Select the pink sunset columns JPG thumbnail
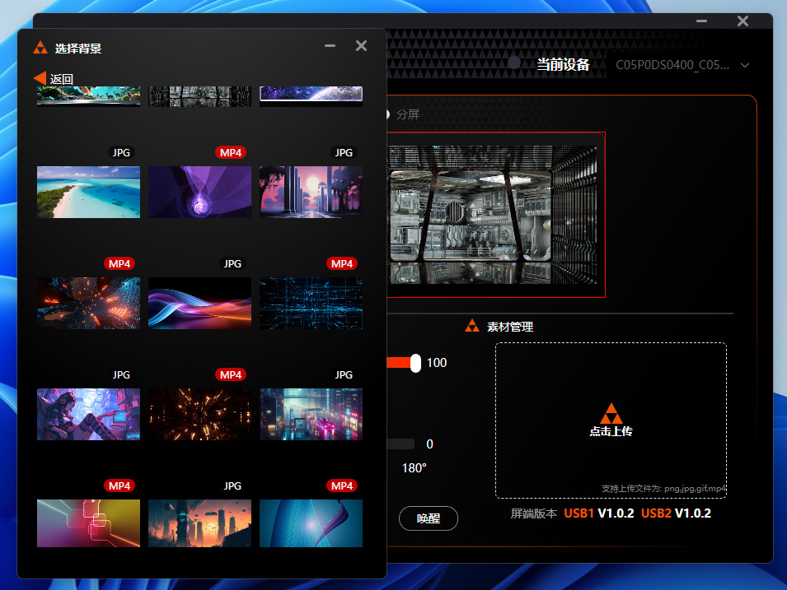This screenshot has height=590, width=787. pyautogui.click(x=312, y=192)
